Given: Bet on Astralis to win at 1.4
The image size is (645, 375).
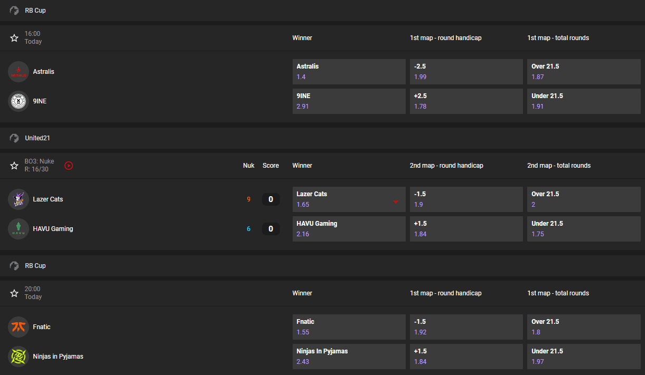Looking at the screenshot, I should (x=349, y=72).
